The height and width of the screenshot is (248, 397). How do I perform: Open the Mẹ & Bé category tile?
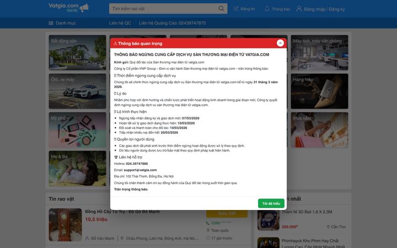tap(78, 169)
